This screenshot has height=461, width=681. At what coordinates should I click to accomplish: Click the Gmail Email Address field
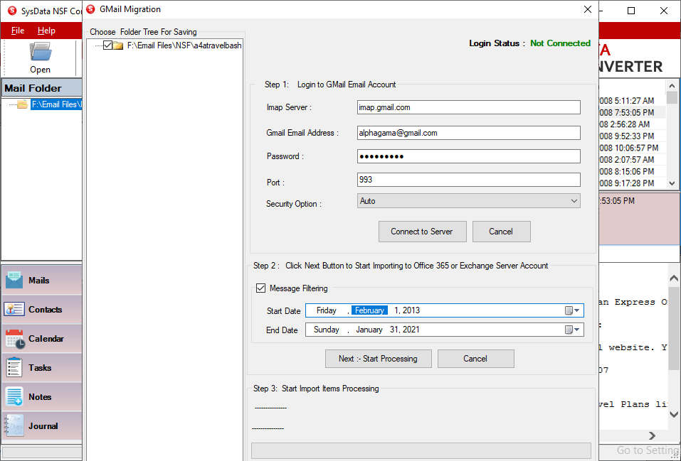(469, 133)
